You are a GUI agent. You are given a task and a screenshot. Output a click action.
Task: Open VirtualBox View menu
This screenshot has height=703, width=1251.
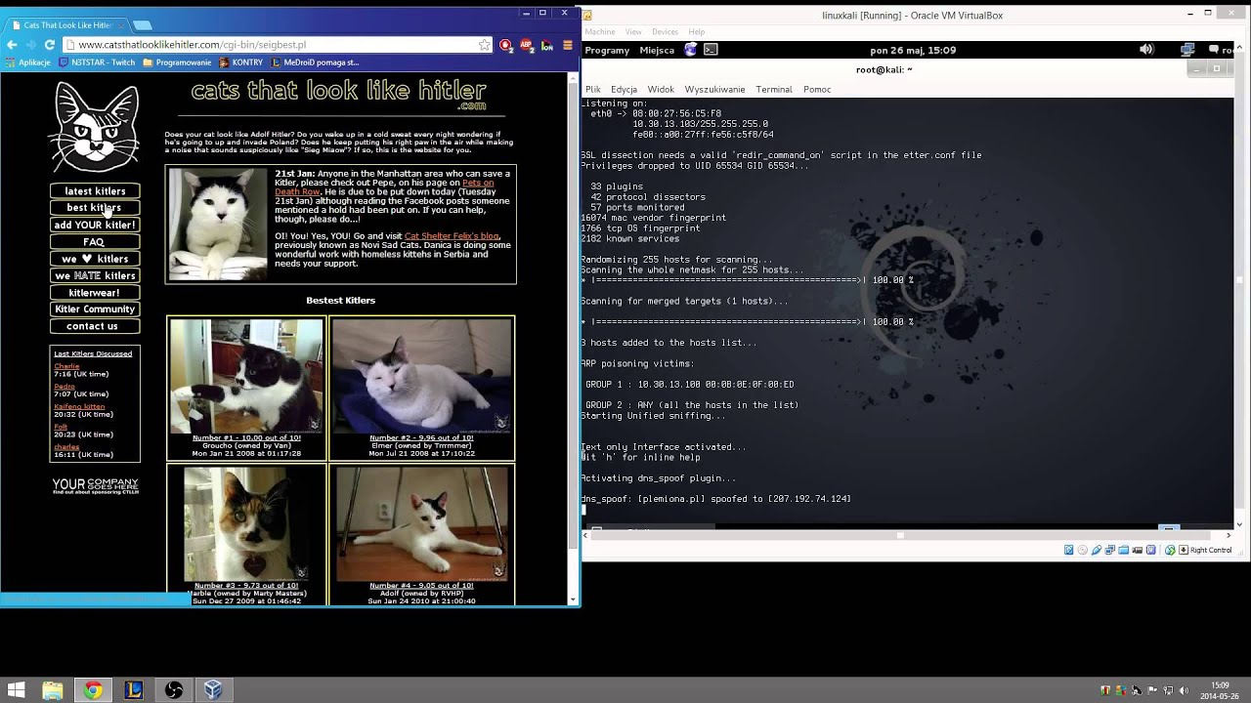[x=633, y=32]
